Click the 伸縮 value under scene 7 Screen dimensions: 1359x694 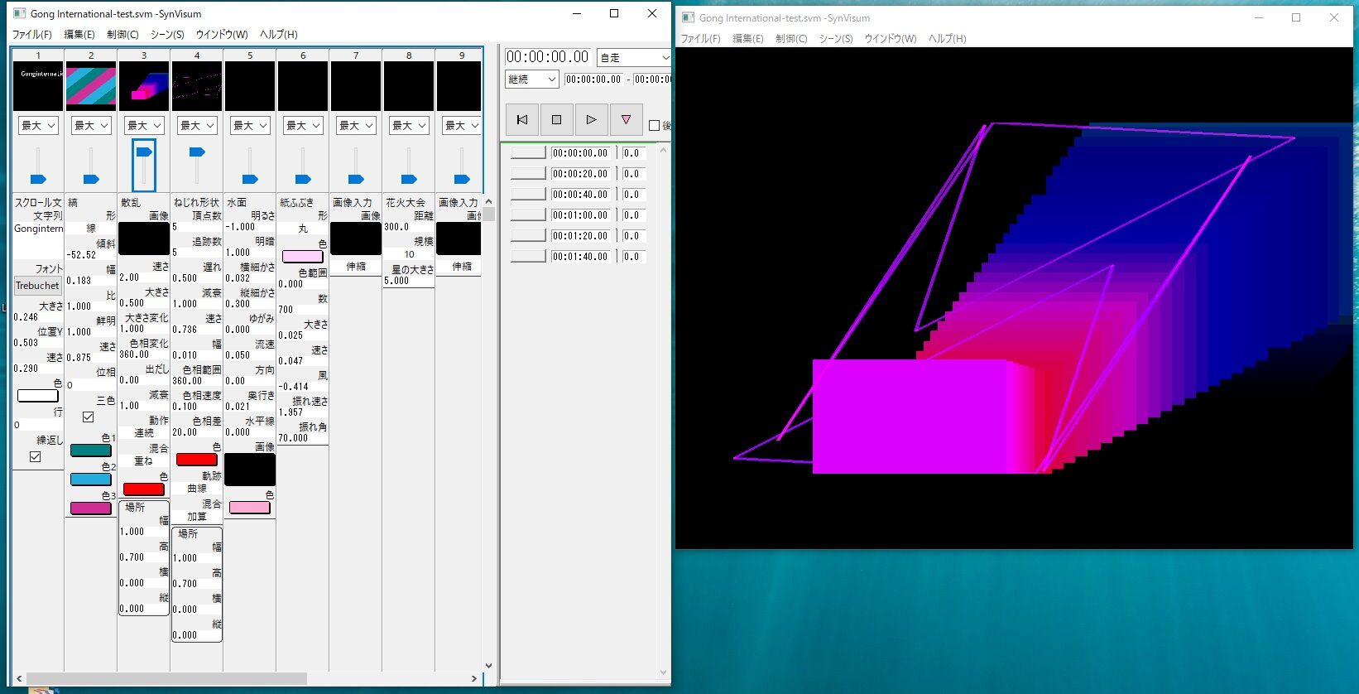[356, 267]
